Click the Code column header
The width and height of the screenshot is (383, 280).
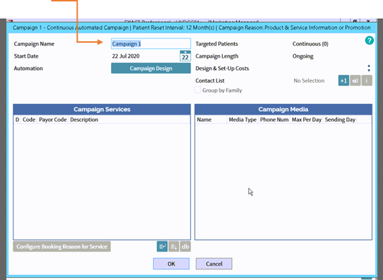pyautogui.click(x=28, y=120)
